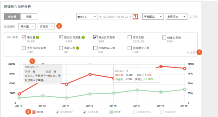Uncheck the 商品页浏览量 checkbox
Image resolution: width=218 pixels, height=117 pixels.
(61, 37)
